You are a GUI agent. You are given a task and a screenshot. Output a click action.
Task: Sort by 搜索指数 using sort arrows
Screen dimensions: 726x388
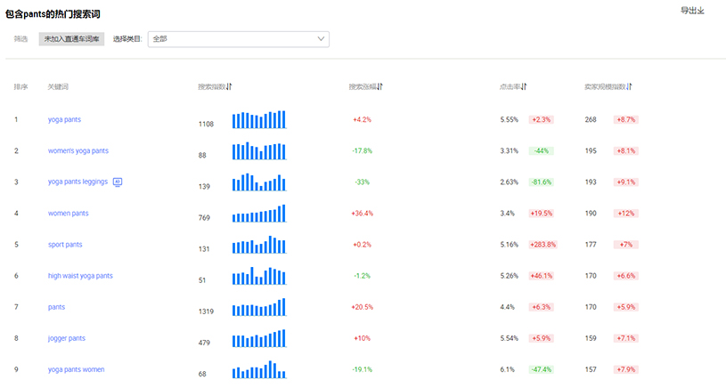click(x=229, y=86)
